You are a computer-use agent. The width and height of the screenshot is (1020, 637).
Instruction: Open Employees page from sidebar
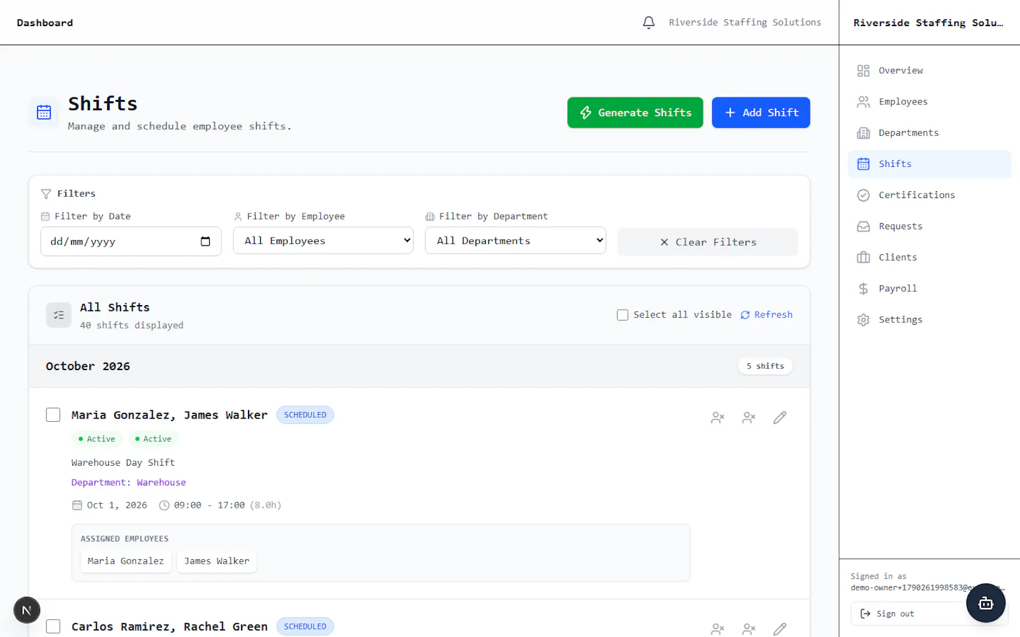tap(929, 102)
